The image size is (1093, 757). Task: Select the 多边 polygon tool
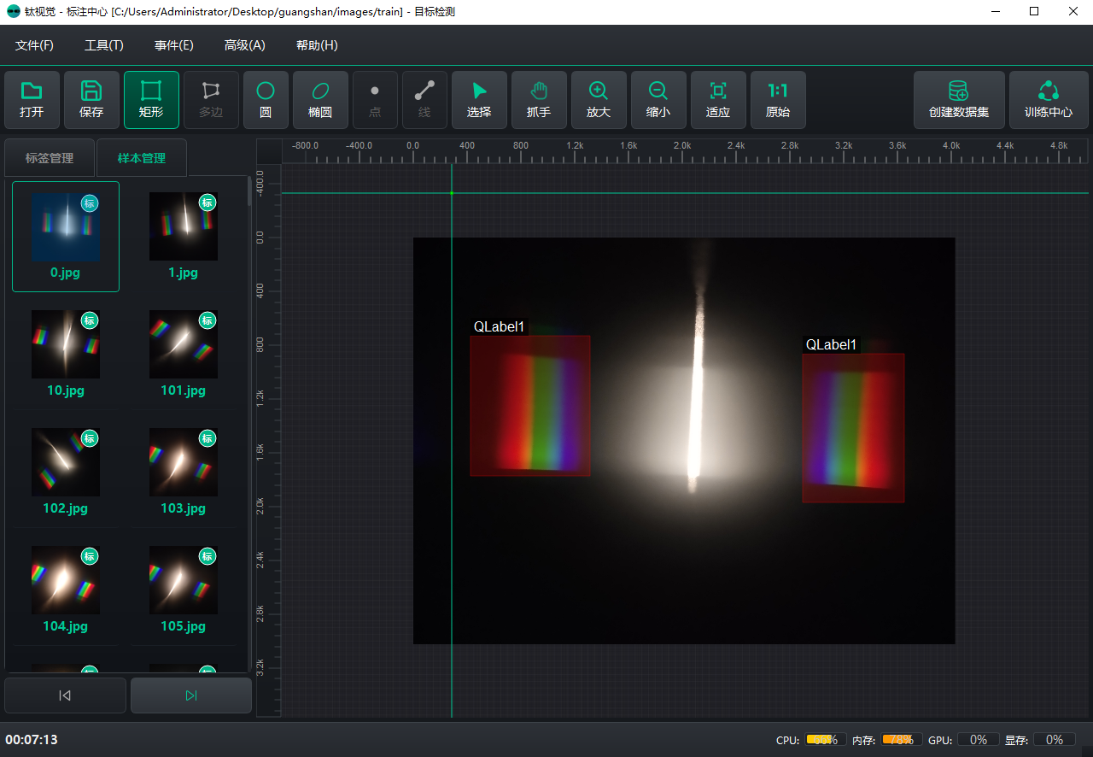(211, 100)
